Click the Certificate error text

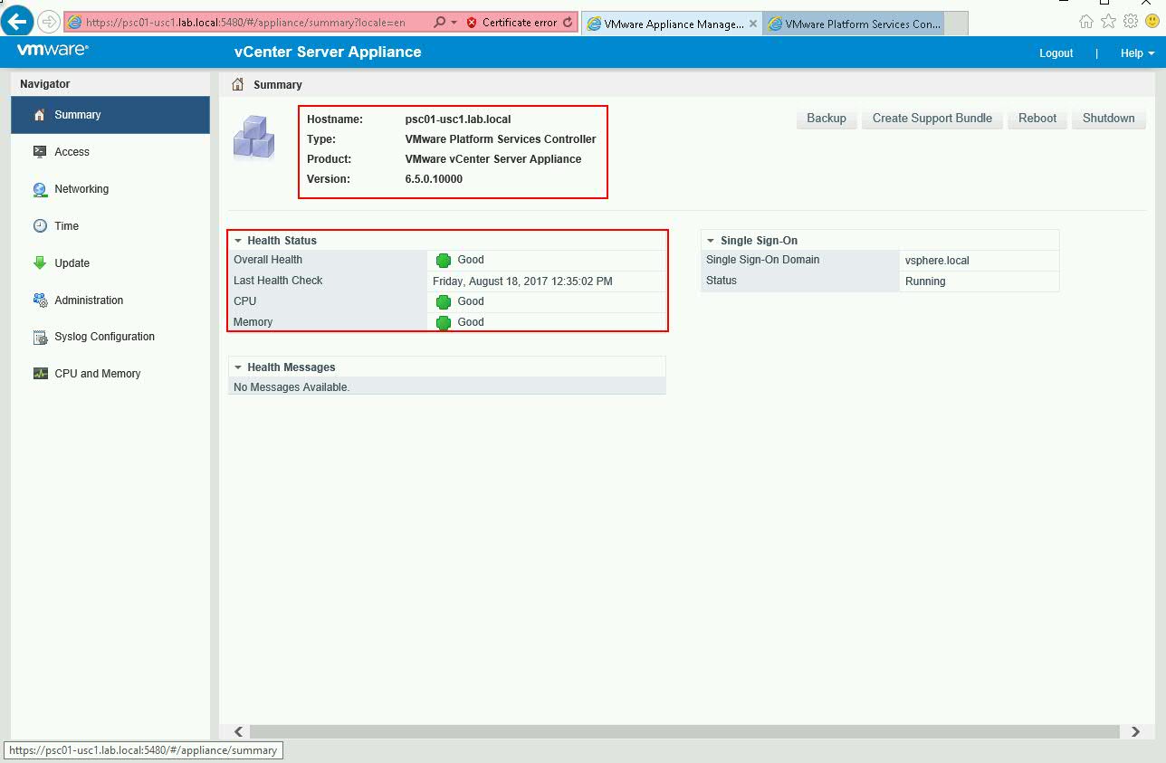520,23
